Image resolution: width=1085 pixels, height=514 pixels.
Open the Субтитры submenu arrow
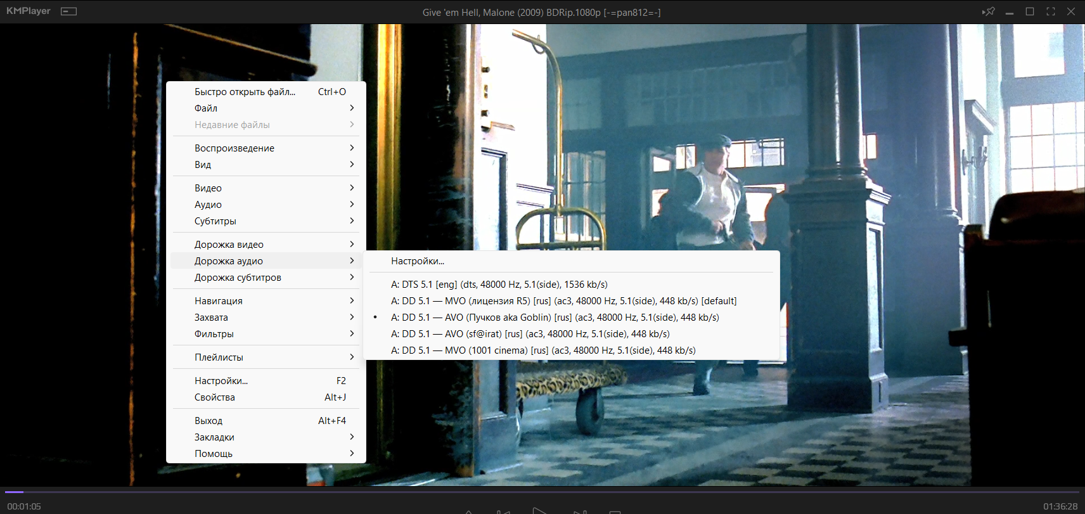352,221
